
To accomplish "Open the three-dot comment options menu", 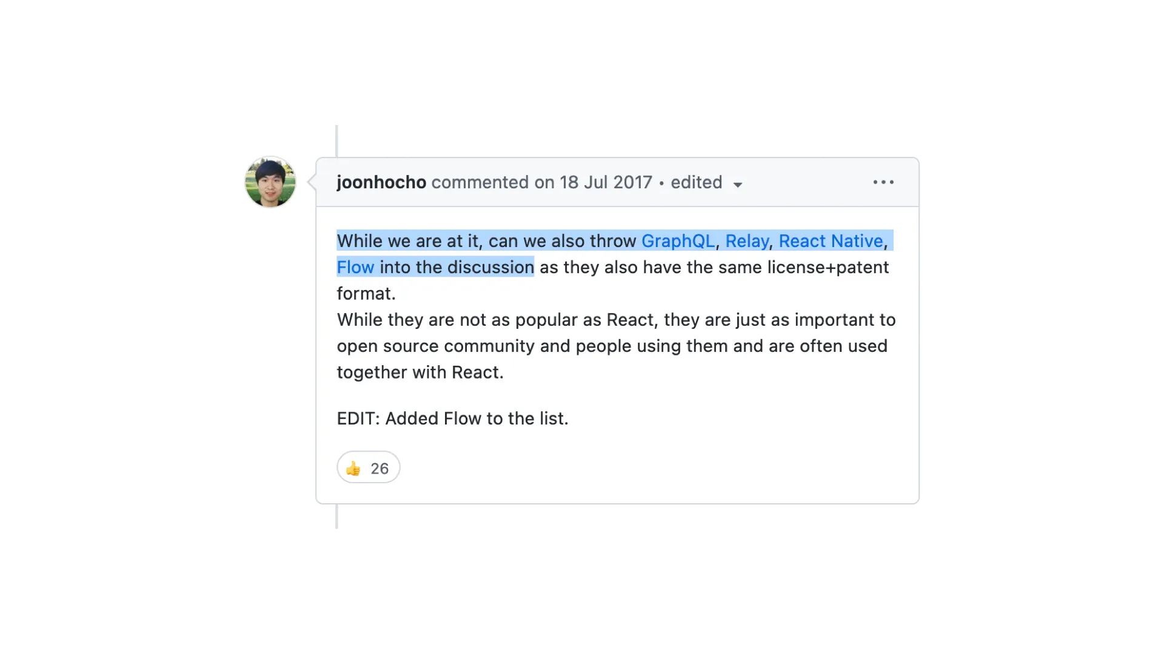I will 883,182.
